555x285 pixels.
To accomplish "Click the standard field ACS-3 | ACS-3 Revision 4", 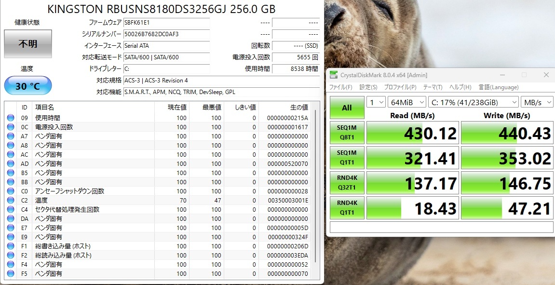I will click(x=221, y=81).
